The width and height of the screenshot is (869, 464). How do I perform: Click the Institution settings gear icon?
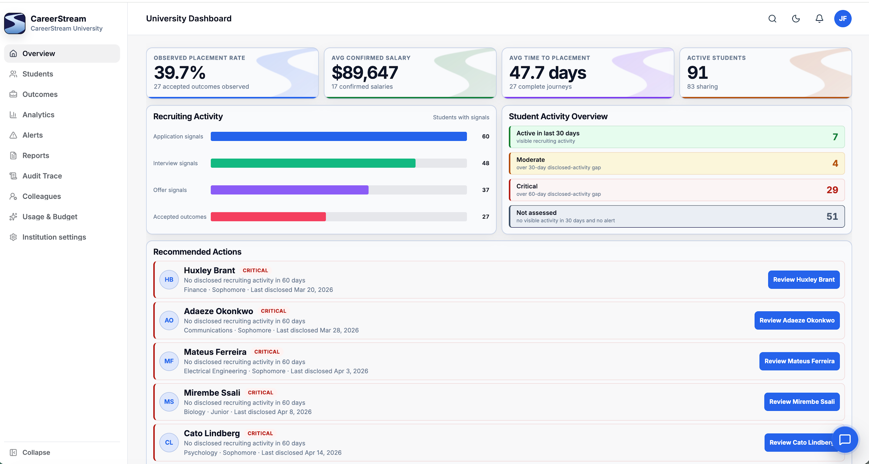(13, 237)
